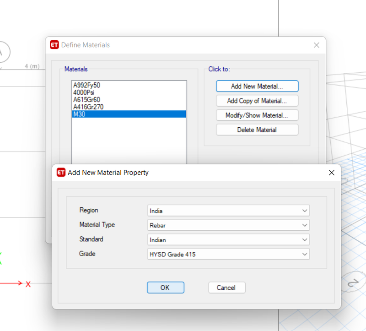Open the Grade dropdown showing HYSD Grade 415
Screen dimensions: 366x331
click(228, 254)
